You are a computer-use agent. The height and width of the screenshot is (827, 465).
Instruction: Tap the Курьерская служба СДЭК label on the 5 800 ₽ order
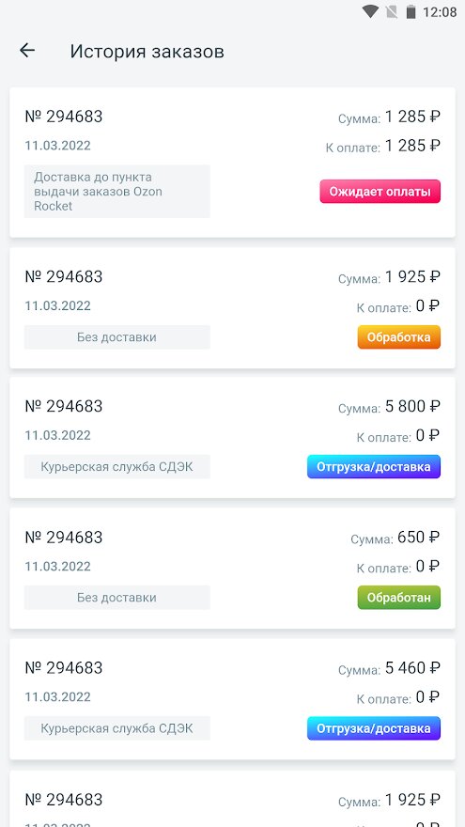(x=117, y=467)
